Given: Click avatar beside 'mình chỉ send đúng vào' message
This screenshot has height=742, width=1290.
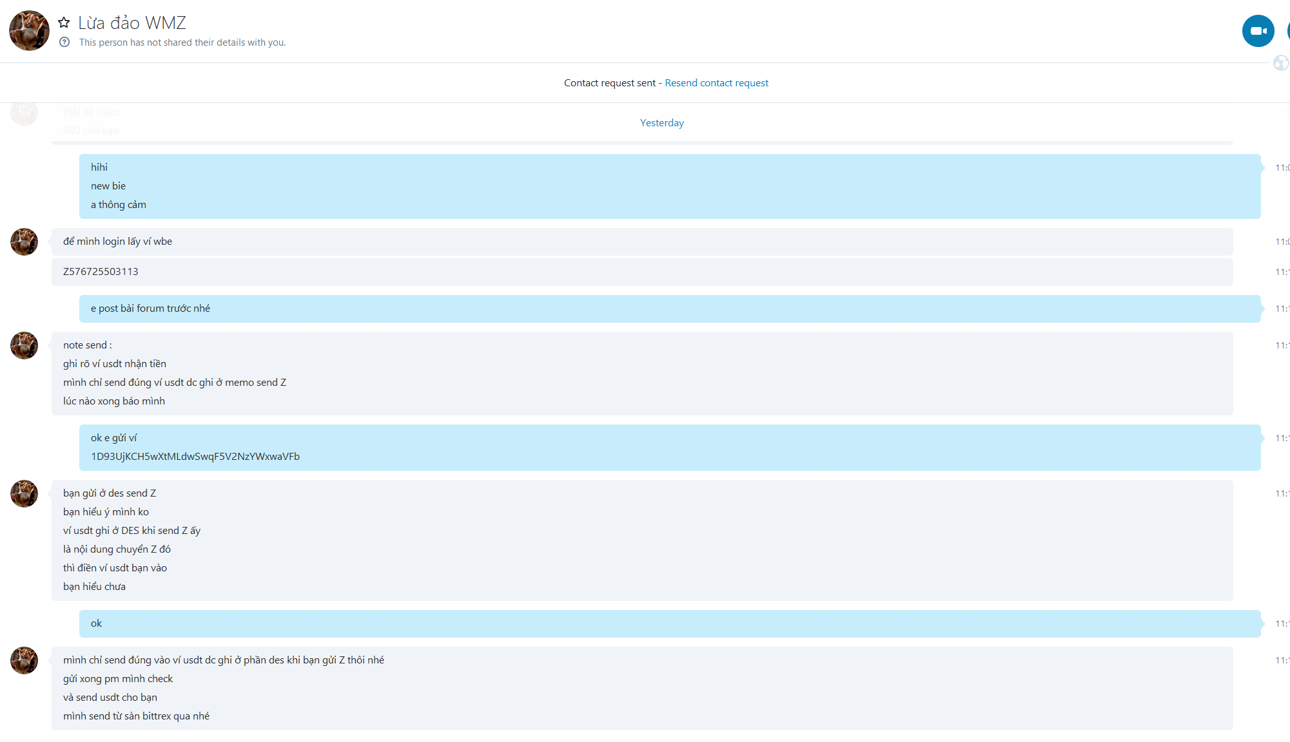Looking at the screenshot, I should (24, 661).
